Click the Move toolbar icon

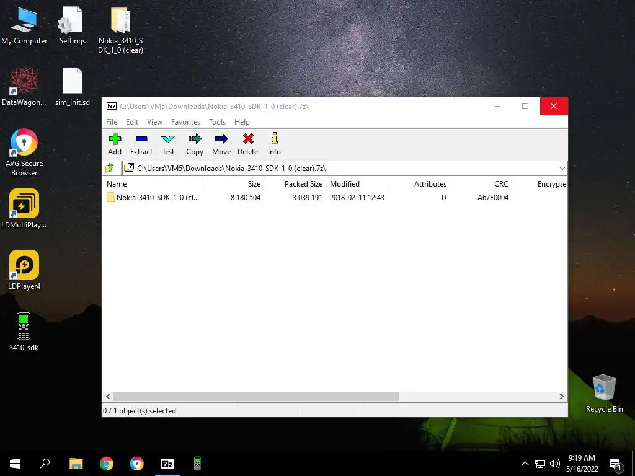click(221, 144)
